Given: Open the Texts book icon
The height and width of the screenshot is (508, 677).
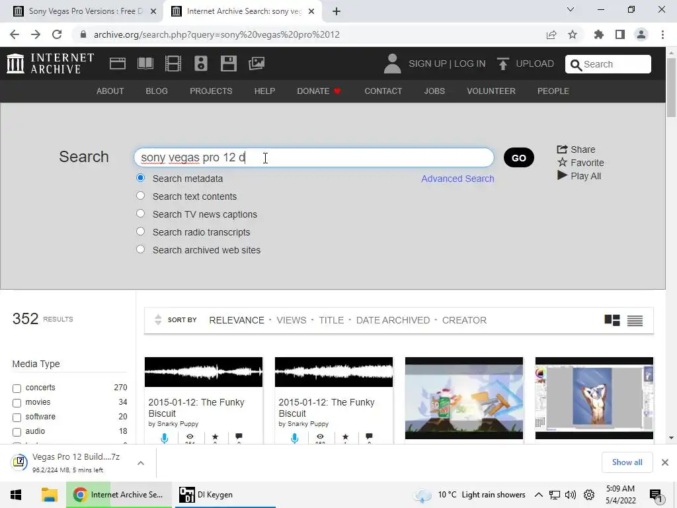Looking at the screenshot, I should (145, 63).
